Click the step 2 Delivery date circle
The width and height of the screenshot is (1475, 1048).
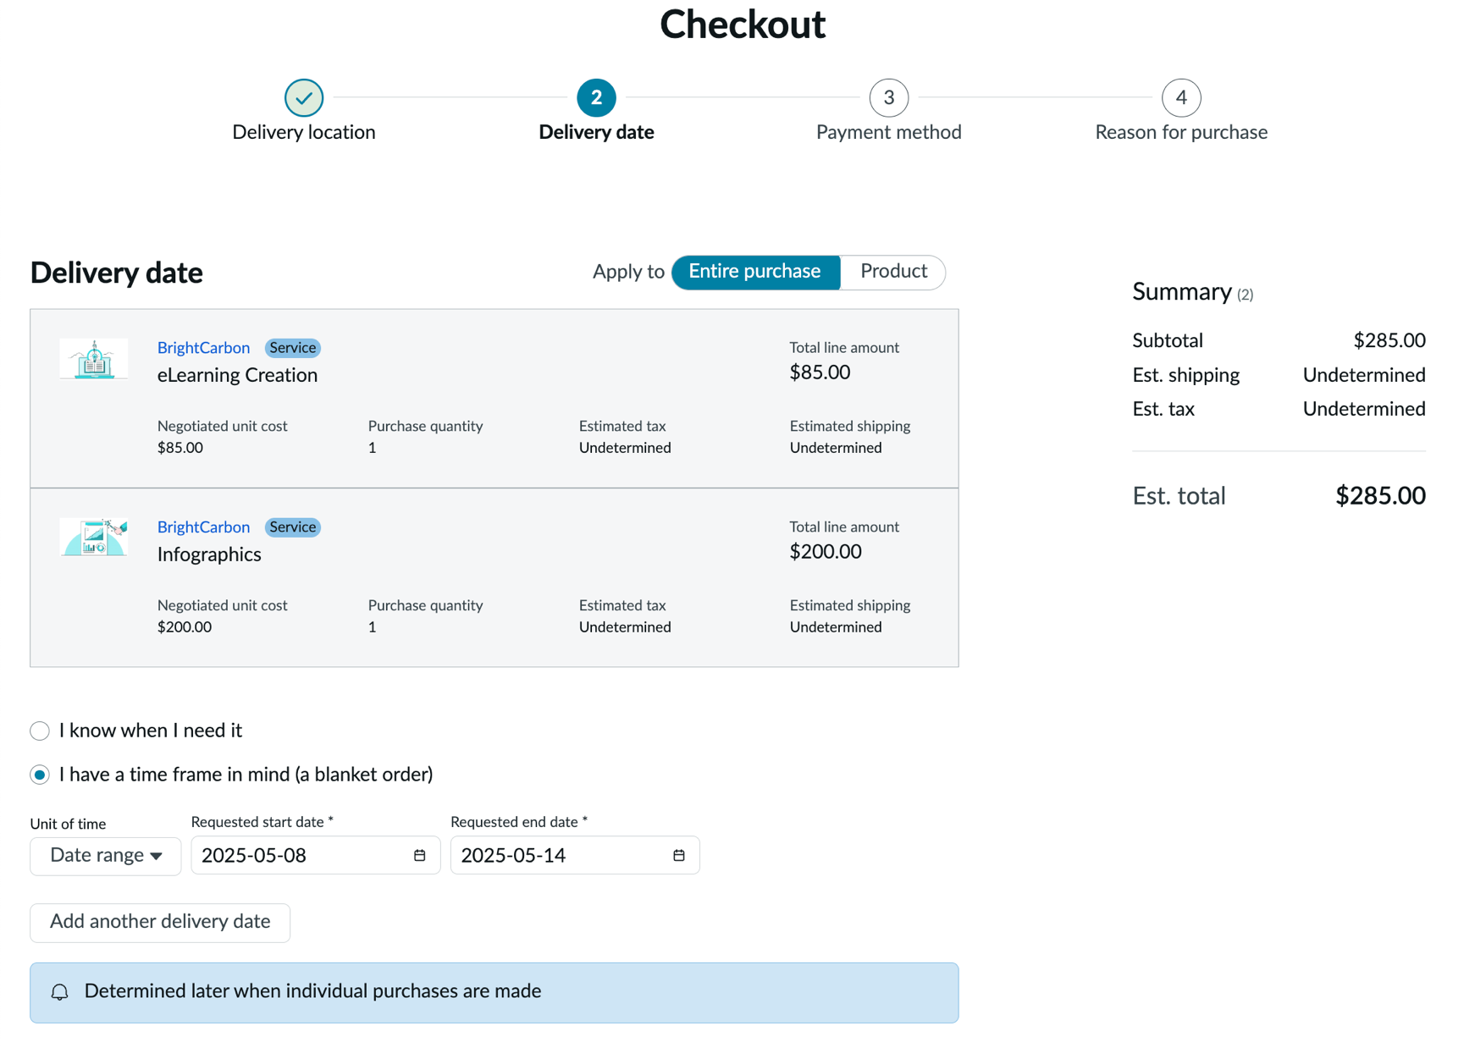[596, 98]
